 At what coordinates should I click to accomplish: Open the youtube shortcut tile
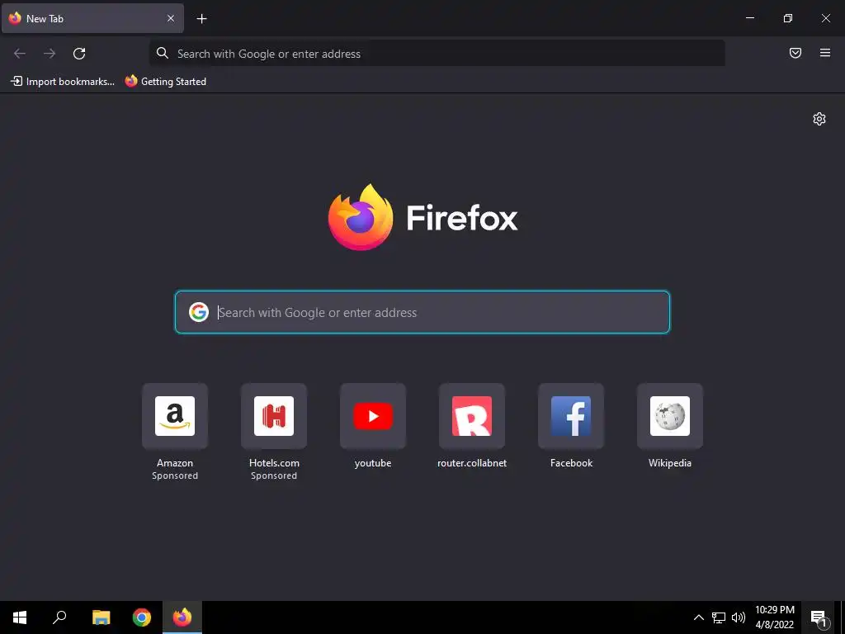(373, 416)
